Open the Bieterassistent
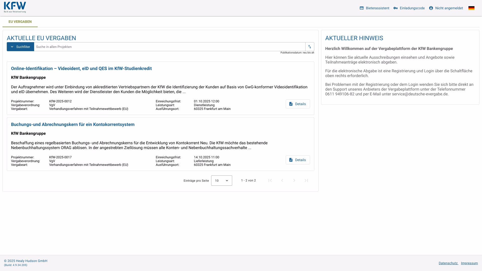482x271 pixels. point(374,8)
